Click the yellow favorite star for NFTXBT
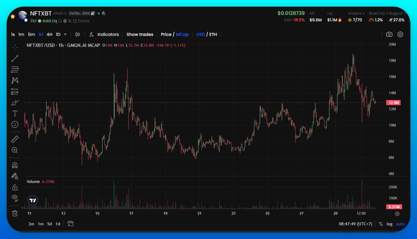Screen dimensions: 417x239 tap(13, 16)
